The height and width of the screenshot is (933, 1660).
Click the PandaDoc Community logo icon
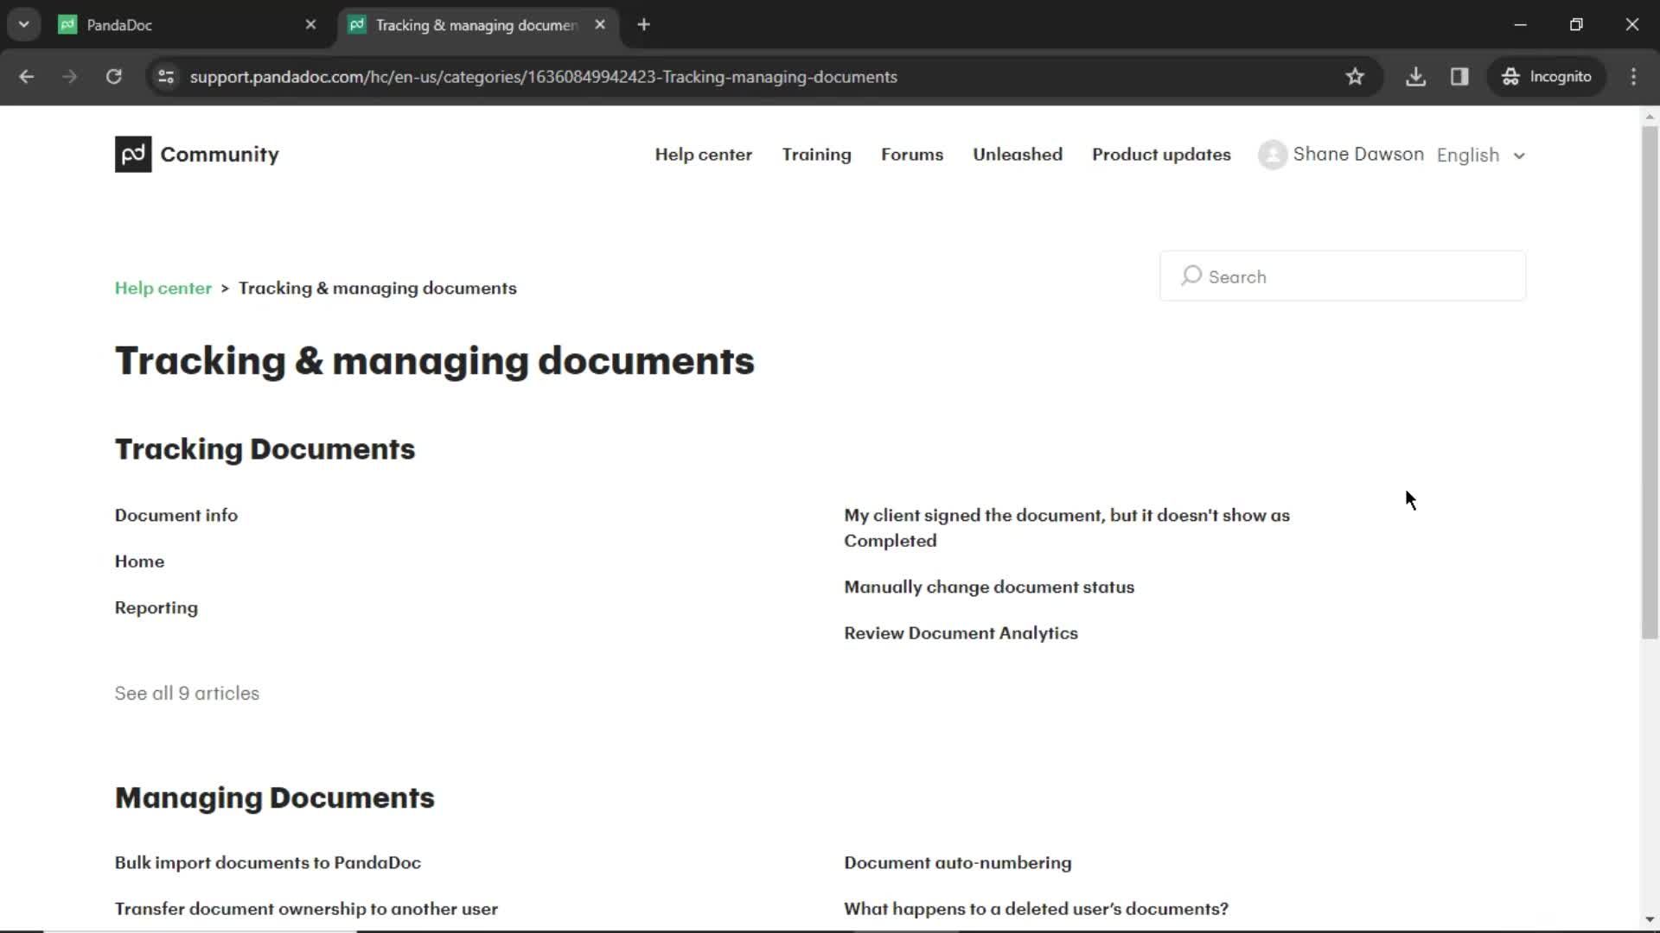[132, 154]
